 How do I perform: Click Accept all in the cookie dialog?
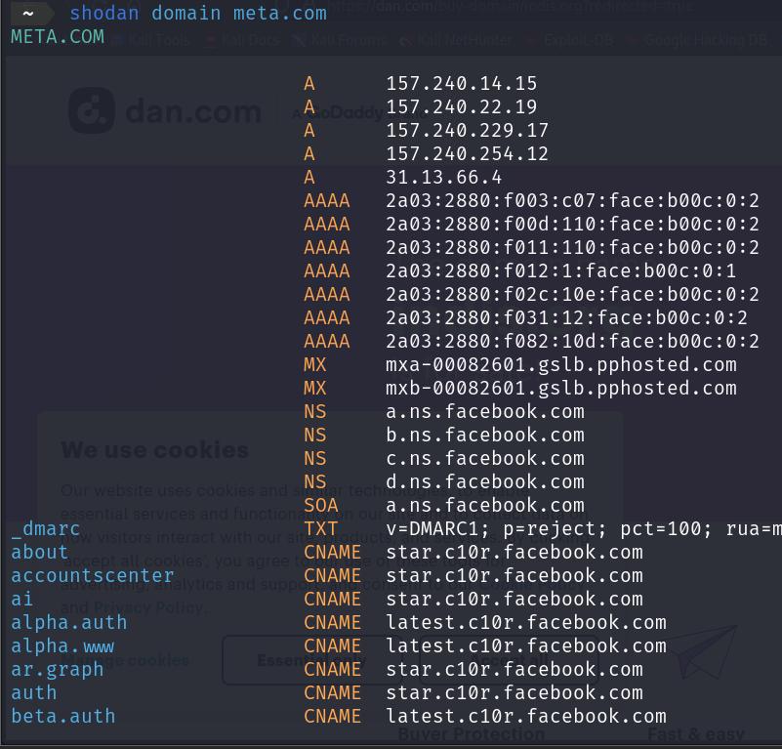click(x=509, y=660)
